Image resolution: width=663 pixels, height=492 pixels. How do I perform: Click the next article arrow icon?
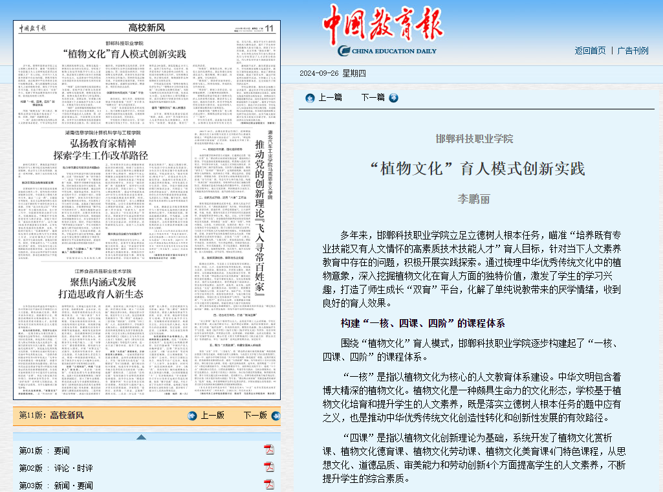click(x=393, y=98)
